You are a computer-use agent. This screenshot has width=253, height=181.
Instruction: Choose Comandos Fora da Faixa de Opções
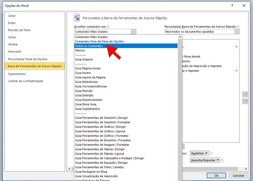(x=126, y=41)
